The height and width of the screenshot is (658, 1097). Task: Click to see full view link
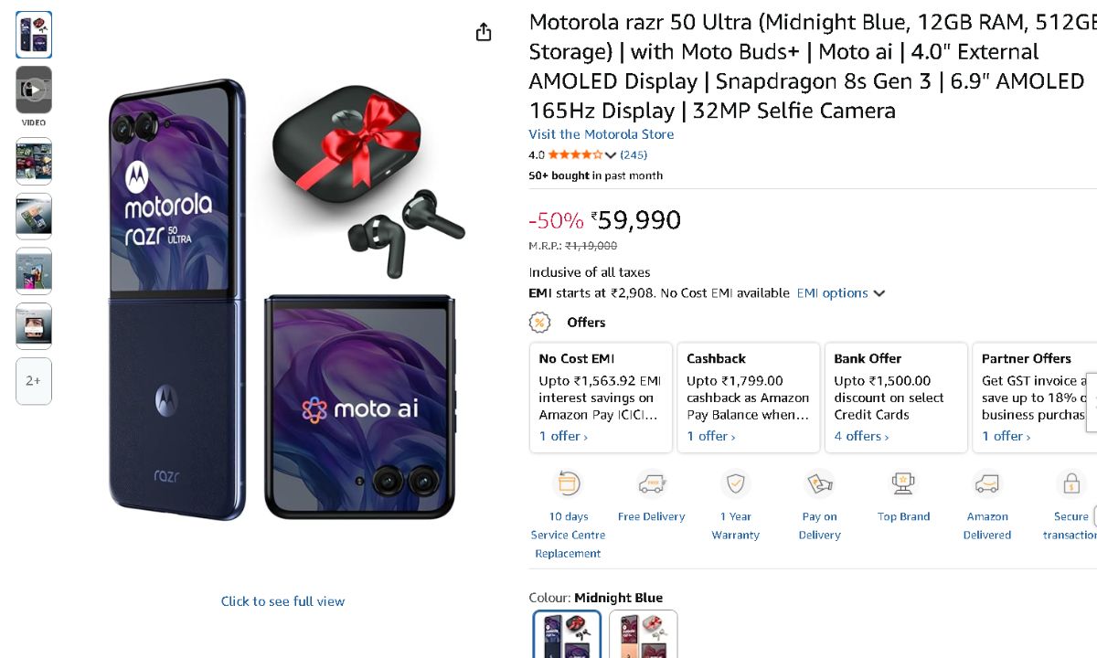[282, 601]
